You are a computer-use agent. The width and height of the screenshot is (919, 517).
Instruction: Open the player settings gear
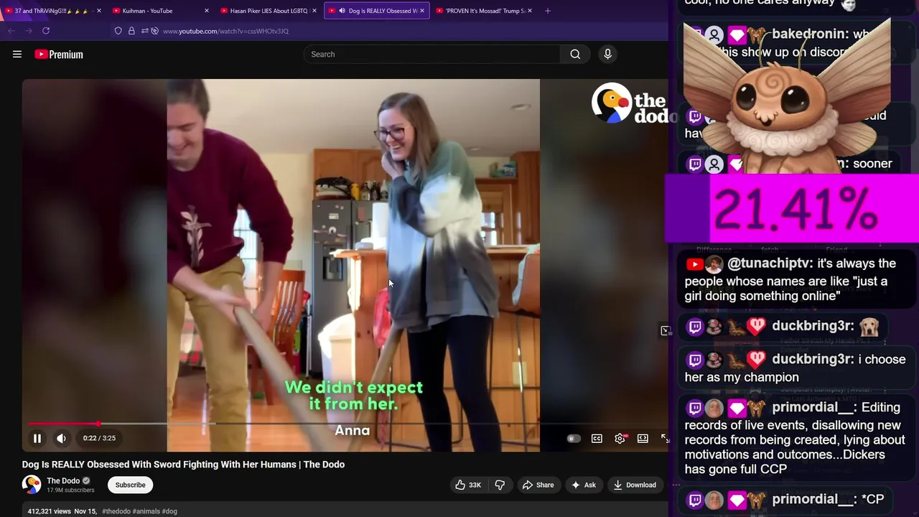pyautogui.click(x=620, y=438)
